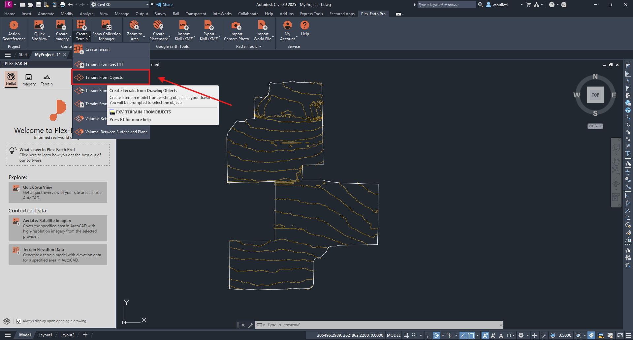Click the Terrain Elevation Data card
The height and width of the screenshot is (340, 633).
coord(58,255)
